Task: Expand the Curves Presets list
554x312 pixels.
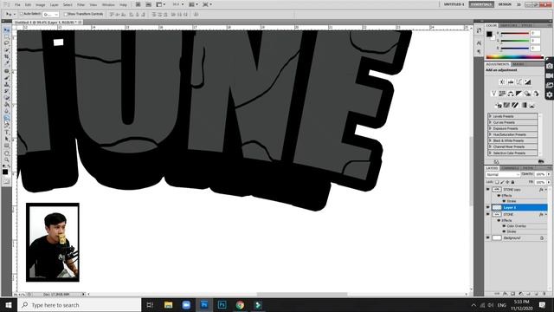Action: [x=491, y=122]
